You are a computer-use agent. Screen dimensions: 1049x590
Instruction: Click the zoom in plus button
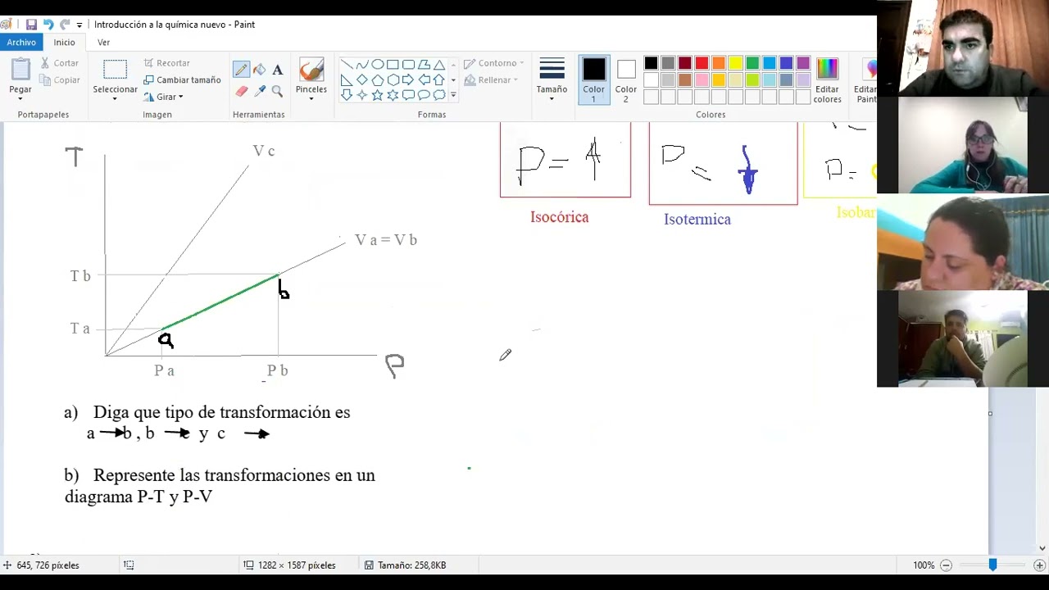(x=1039, y=565)
